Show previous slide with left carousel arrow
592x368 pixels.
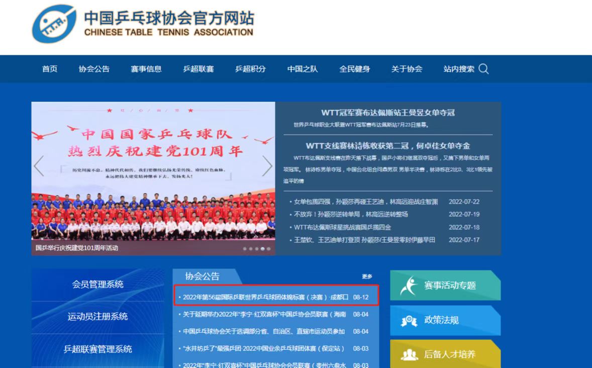(x=39, y=166)
